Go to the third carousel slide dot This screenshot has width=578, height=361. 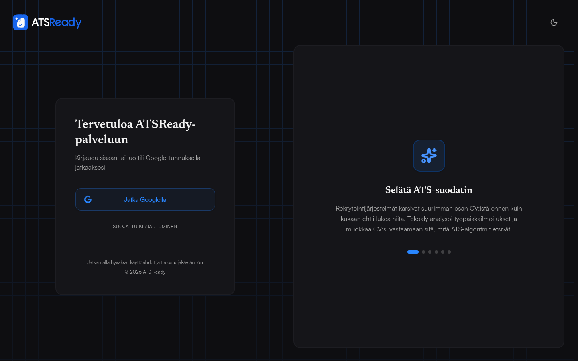pyautogui.click(x=430, y=252)
